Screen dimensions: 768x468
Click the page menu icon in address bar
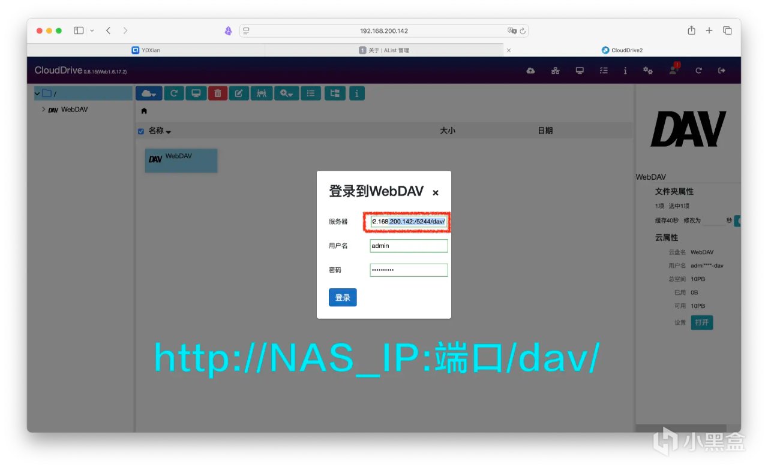pos(246,31)
